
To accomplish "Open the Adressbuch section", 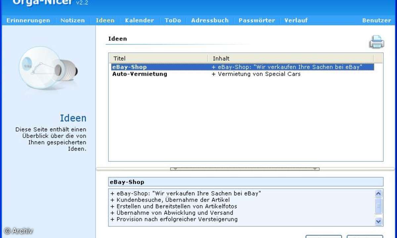I will (x=210, y=20).
